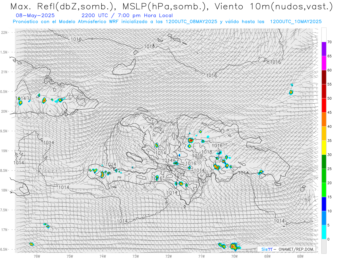Click the colorbar value "70"
337x260 pixels.
[x=329, y=42]
